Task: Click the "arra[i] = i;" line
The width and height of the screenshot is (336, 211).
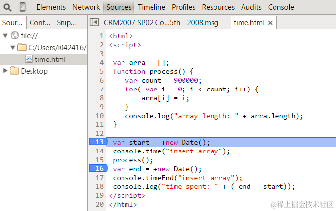Action: click(165, 98)
